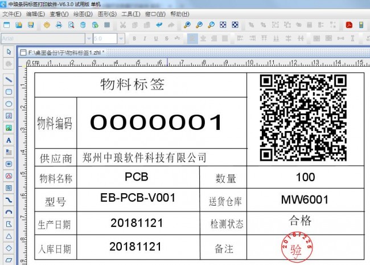
Task: Select the red inspection stamp image
Action: pyautogui.click(x=297, y=247)
